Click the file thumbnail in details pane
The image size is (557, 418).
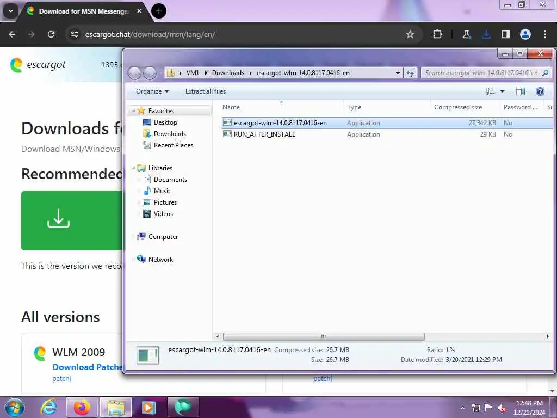148,355
